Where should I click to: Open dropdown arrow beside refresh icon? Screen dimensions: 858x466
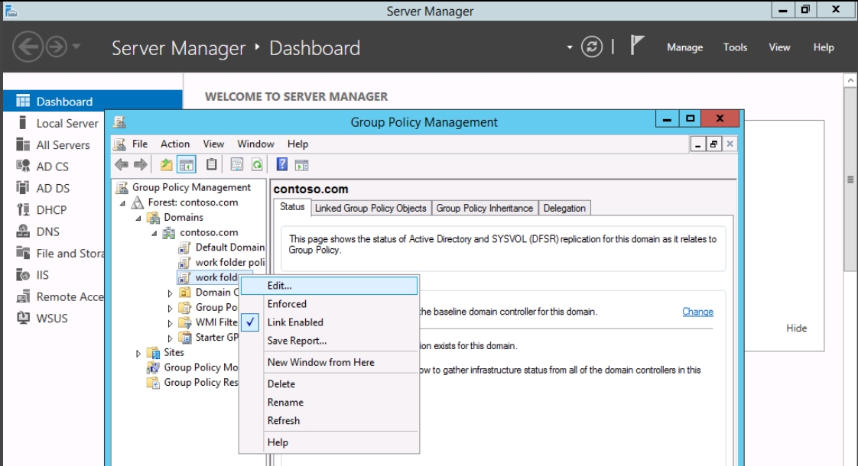[570, 47]
